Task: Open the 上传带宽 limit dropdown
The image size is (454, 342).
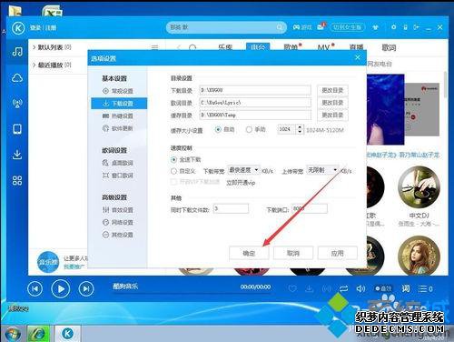Action: point(322,170)
